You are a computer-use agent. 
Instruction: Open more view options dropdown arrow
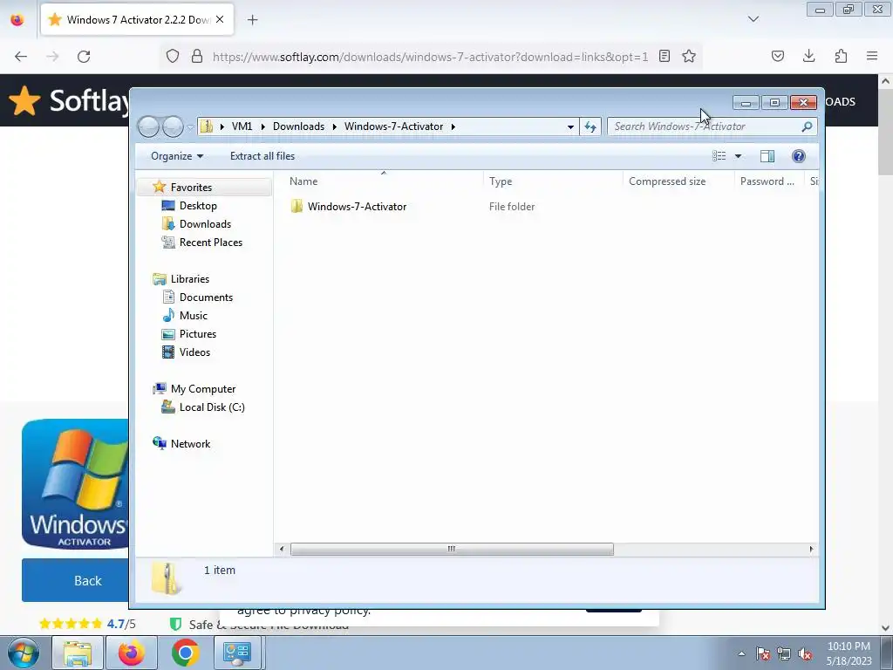[738, 156]
